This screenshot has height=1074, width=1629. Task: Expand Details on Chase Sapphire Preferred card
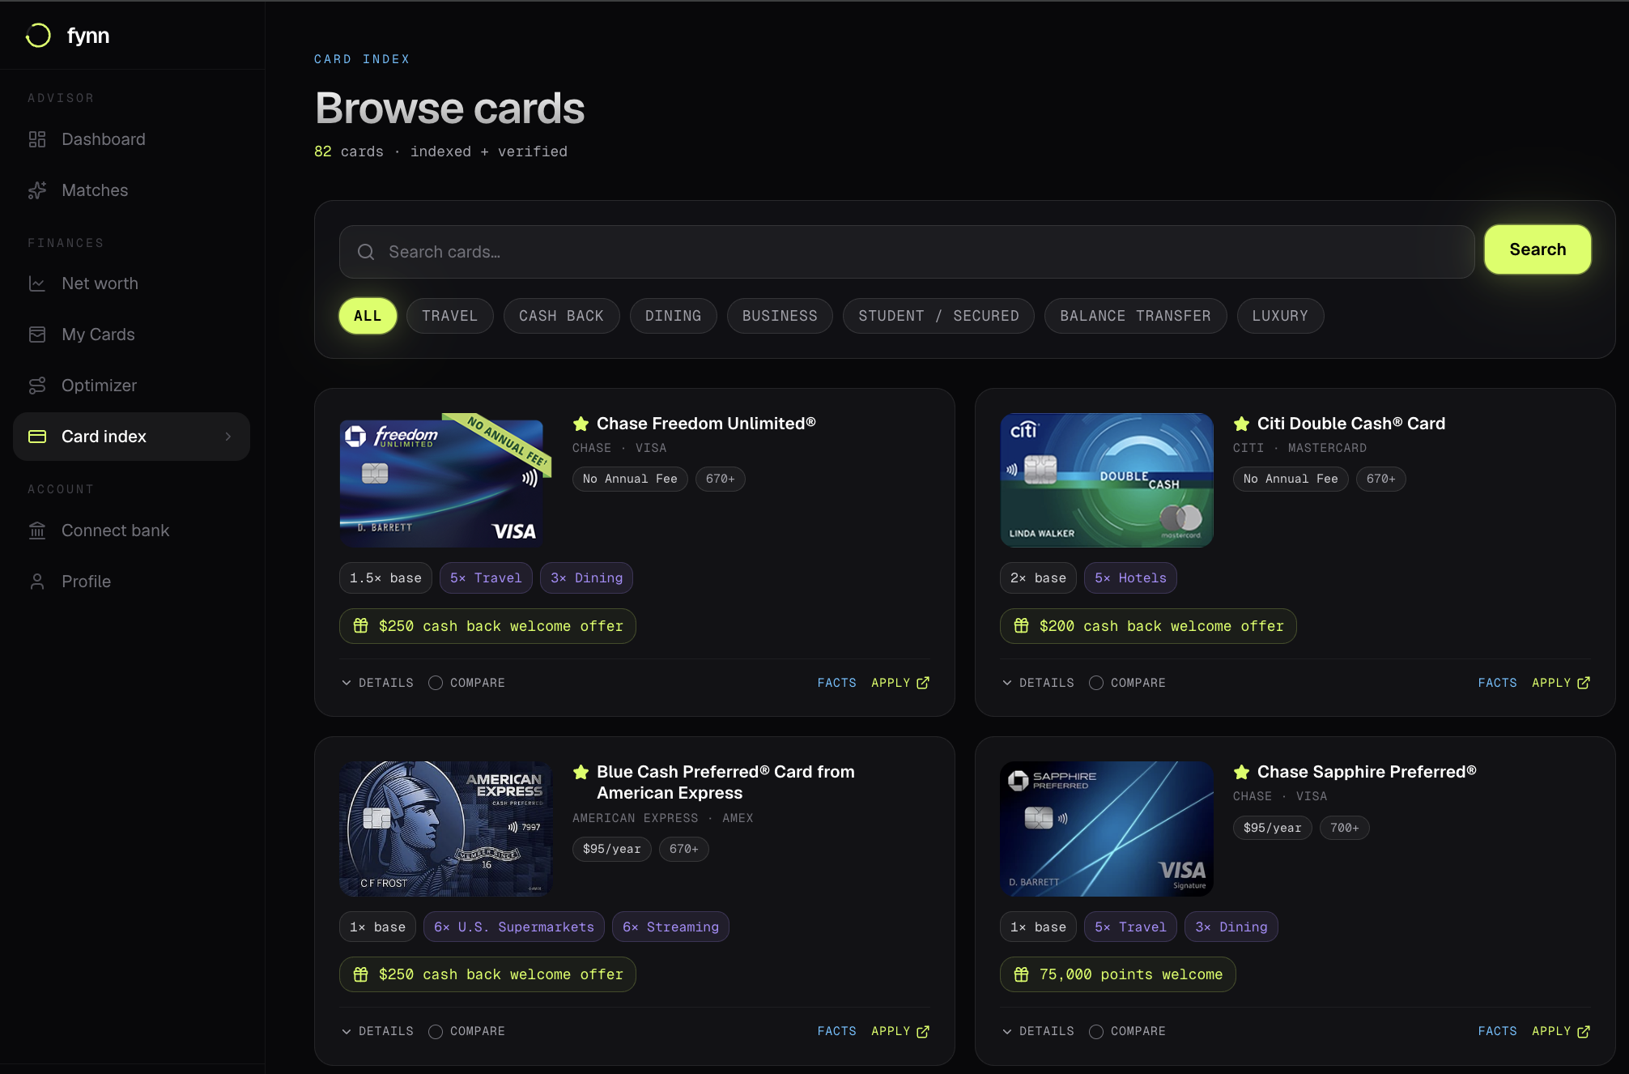(x=1038, y=1031)
